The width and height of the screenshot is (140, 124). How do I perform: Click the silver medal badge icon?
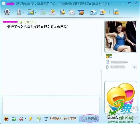tap(111, 56)
